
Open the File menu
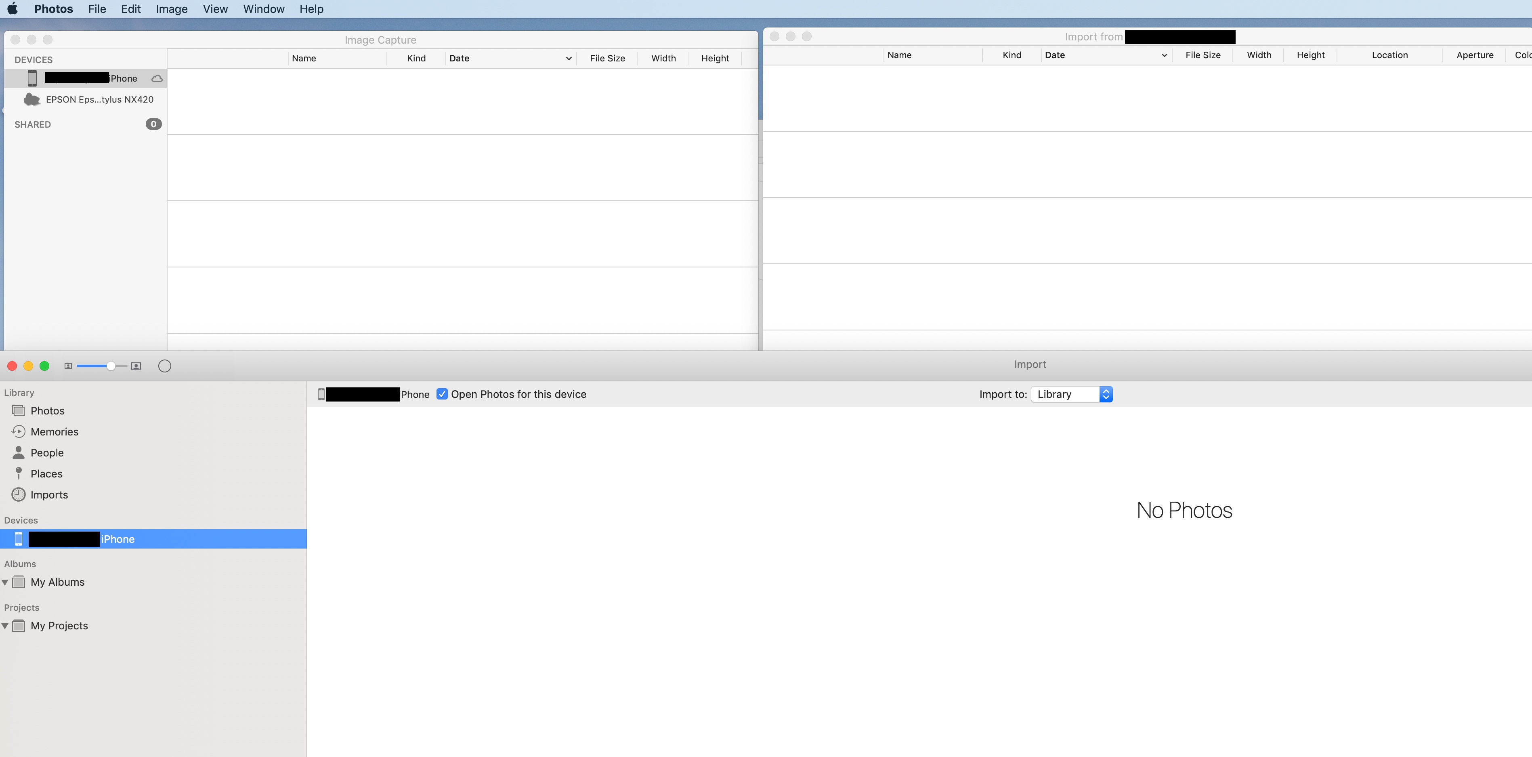coord(97,9)
